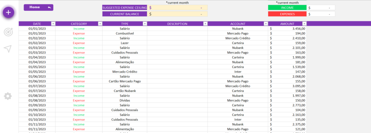The image size is (371, 133).
Task: Click the SUGGESTED EXPENSE CEILING label
Action: [x=125, y=8]
